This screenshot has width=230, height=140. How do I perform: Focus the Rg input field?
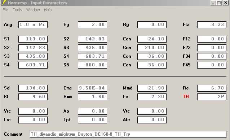pos(152,25)
